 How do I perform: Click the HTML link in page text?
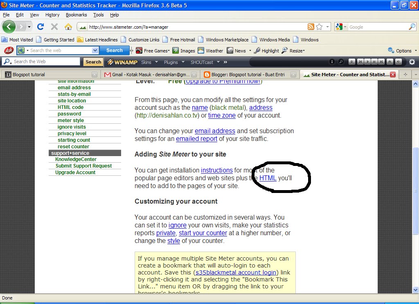[x=268, y=178]
